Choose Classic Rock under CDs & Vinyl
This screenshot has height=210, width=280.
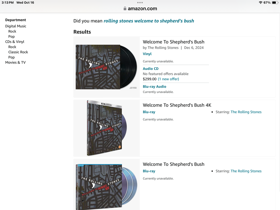point(18,52)
